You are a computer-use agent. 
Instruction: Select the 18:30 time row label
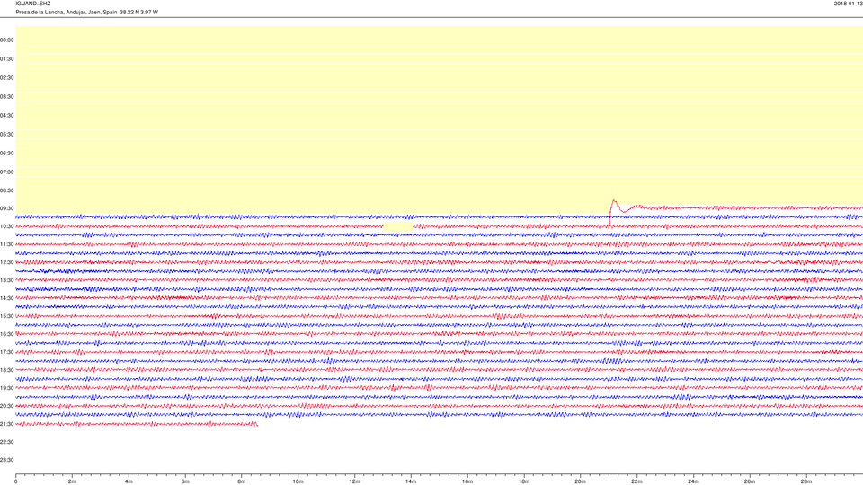pos(7,370)
